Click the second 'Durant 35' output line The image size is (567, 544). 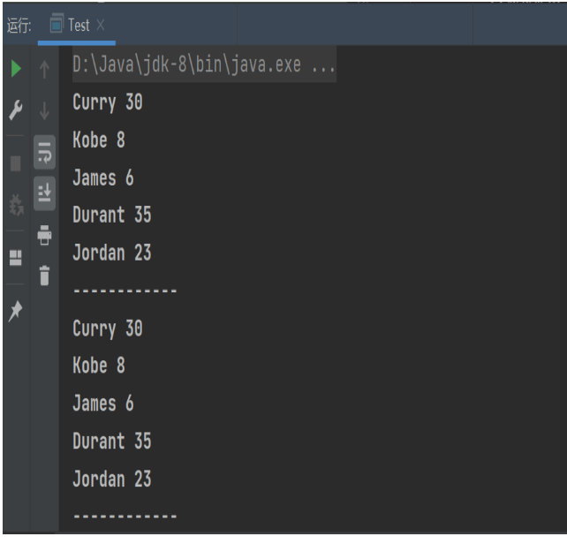(x=112, y=442)
